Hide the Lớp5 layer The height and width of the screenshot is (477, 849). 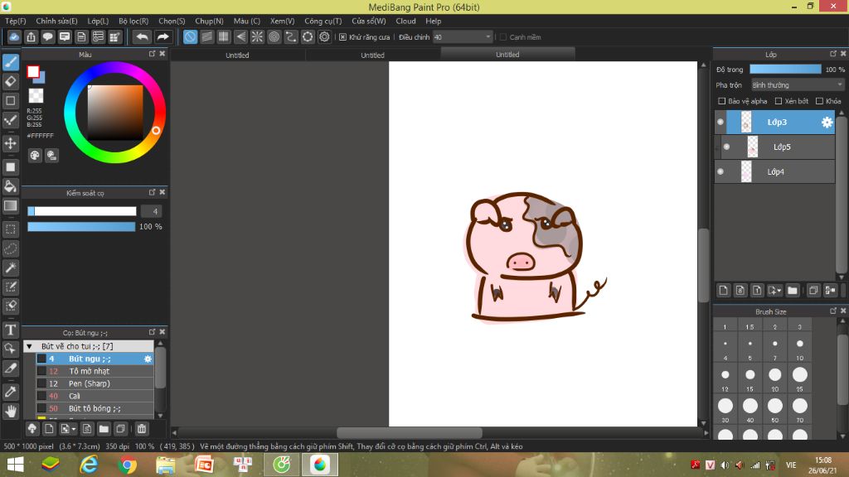pos(726,147)
